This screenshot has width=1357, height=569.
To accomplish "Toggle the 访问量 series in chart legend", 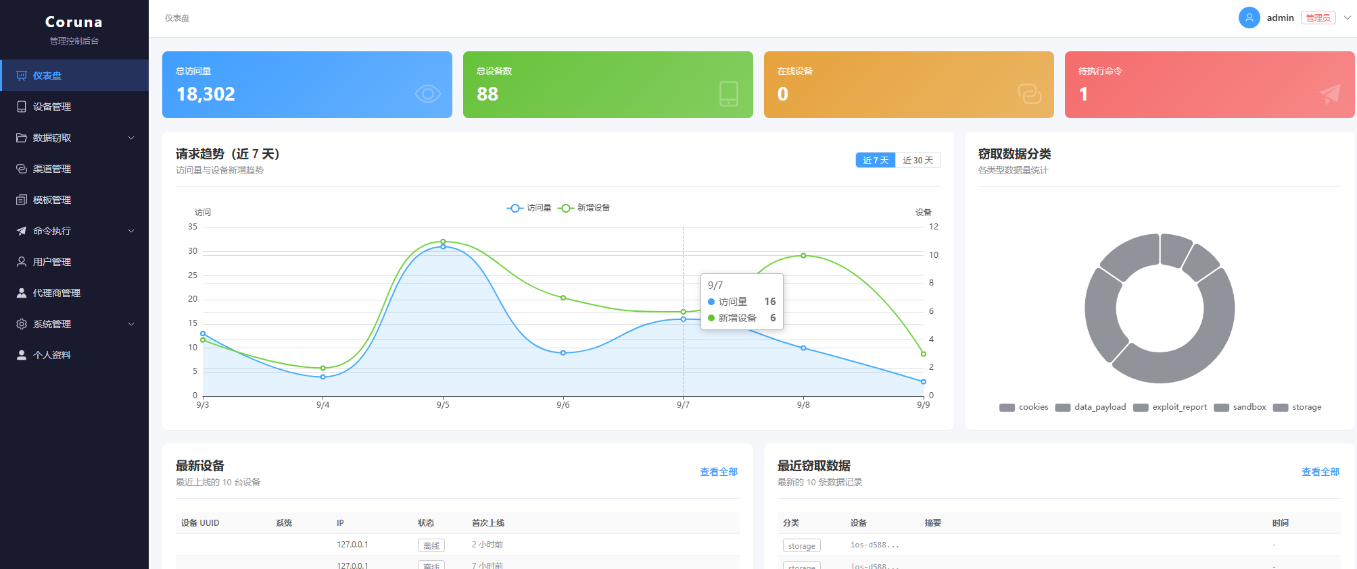I will 529,208.
